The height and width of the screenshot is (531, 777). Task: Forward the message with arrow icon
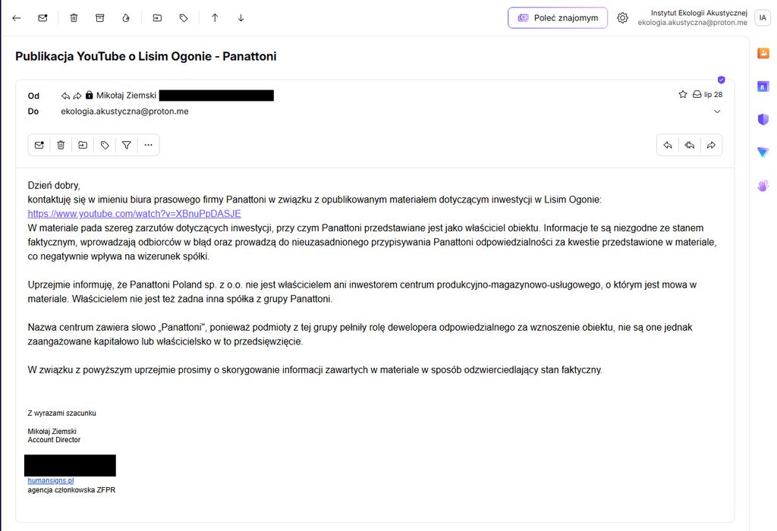[x=711, y=145]
